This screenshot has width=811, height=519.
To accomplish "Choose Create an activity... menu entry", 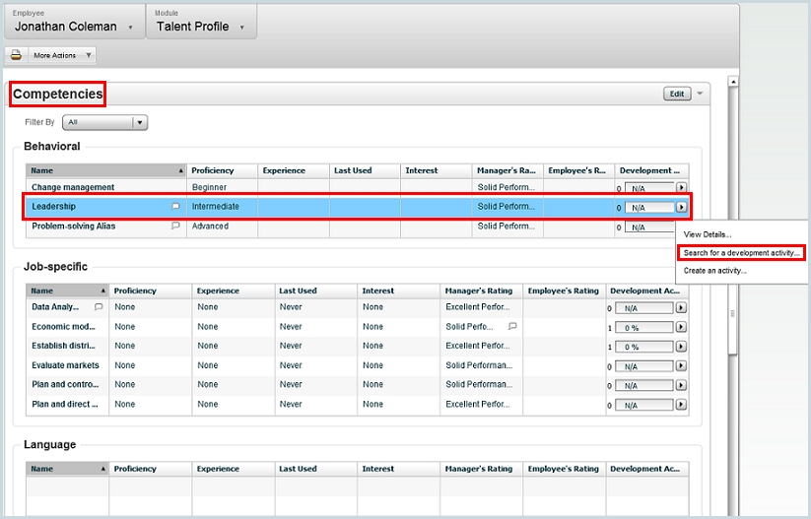I will [x=715, y=271].
